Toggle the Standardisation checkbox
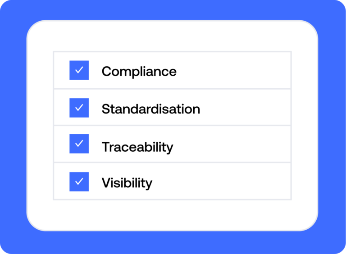 click(79, 108)
